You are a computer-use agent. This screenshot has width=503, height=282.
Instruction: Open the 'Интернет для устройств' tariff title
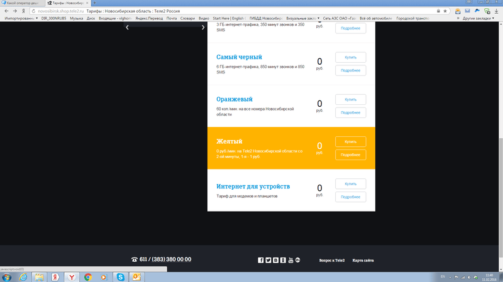pos(253,187)
